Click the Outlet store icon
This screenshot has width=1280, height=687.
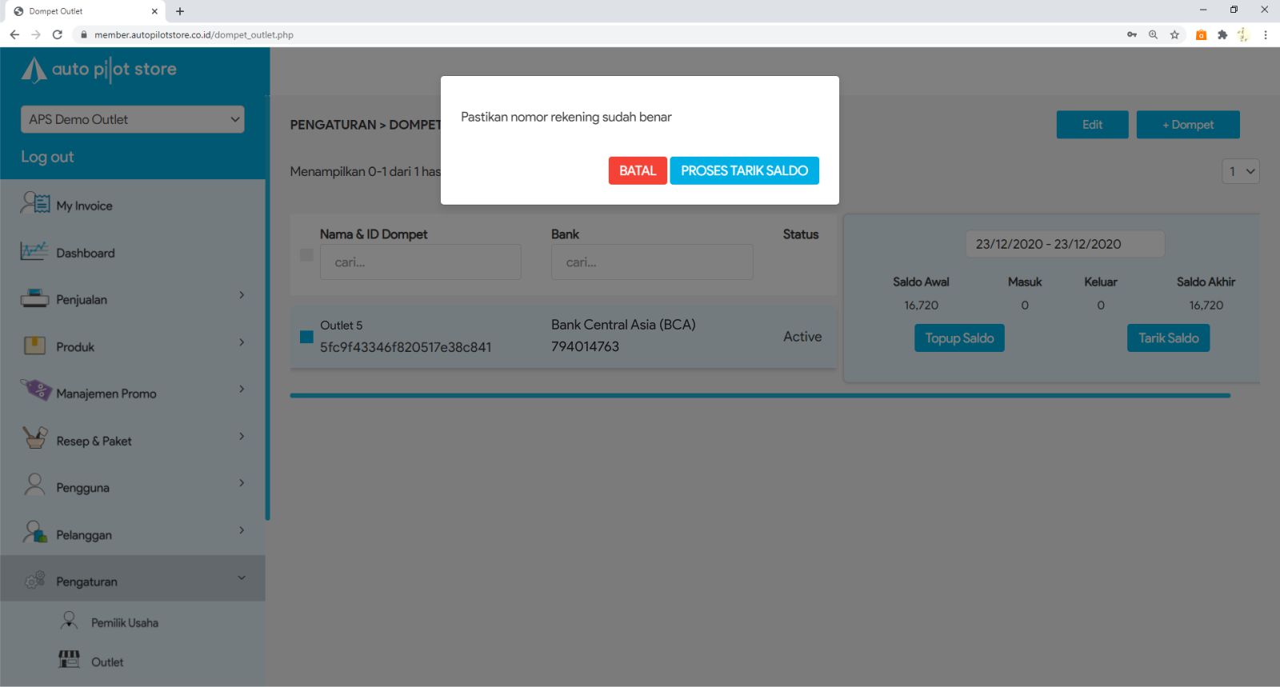click(69, 660)
